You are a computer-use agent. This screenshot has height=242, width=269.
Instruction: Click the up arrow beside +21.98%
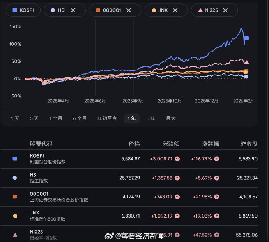pos(217,197)
